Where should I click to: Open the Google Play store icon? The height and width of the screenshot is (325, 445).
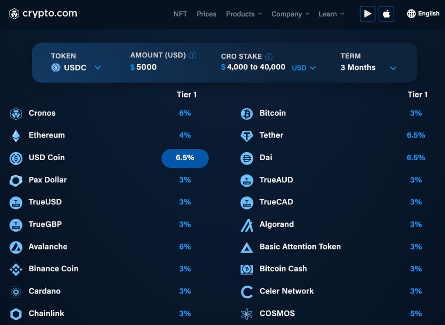pyautogui.click(x=367, y=14)
